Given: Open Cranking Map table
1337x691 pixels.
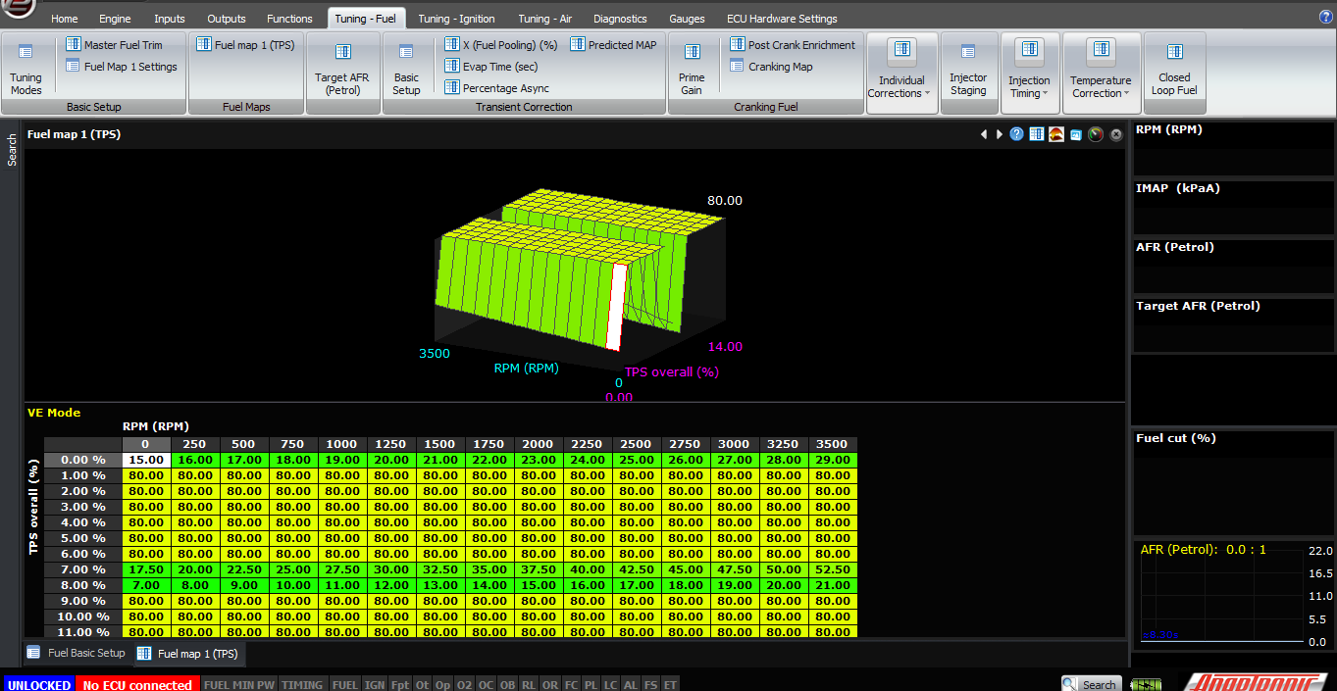Looking at the screenshot, I should coord(771,67).
